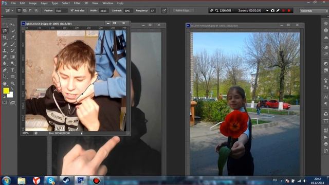Select the Dodge tool
Viewport: 329px width, 185px height.
click(x=12, y=63)
